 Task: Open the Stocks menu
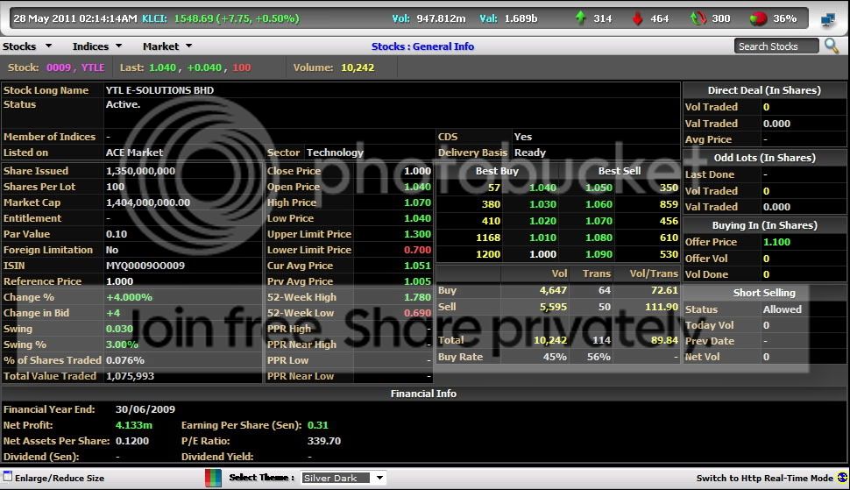(19, 46)
